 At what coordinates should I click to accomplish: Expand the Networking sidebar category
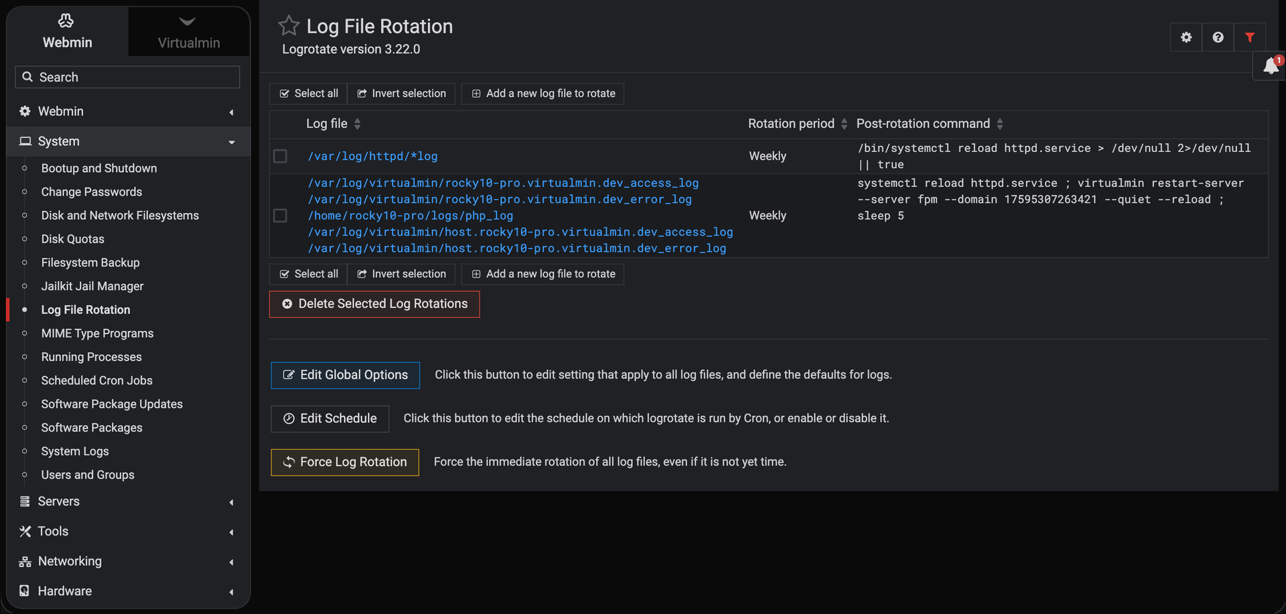click(x=128, y=561)
